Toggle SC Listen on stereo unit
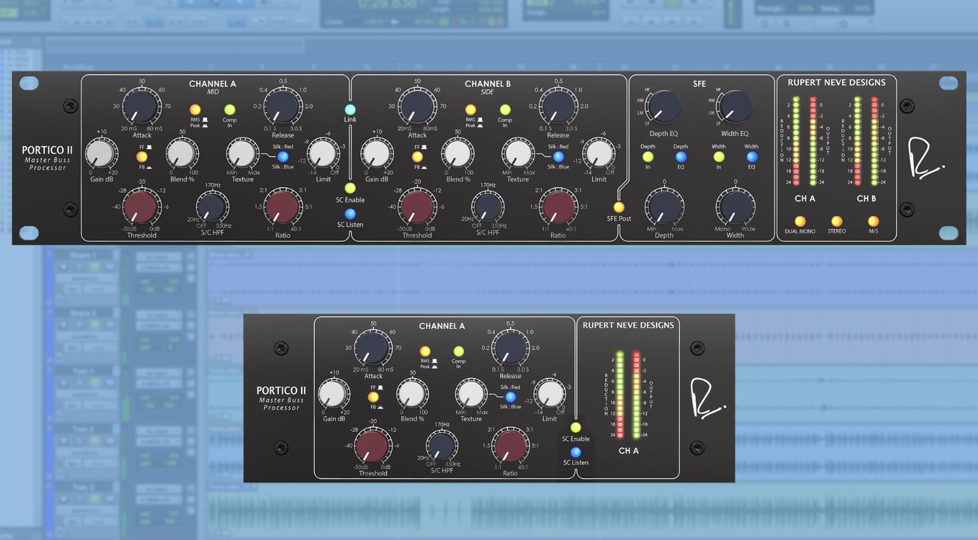The image size is (978, 540). (350, 213)
